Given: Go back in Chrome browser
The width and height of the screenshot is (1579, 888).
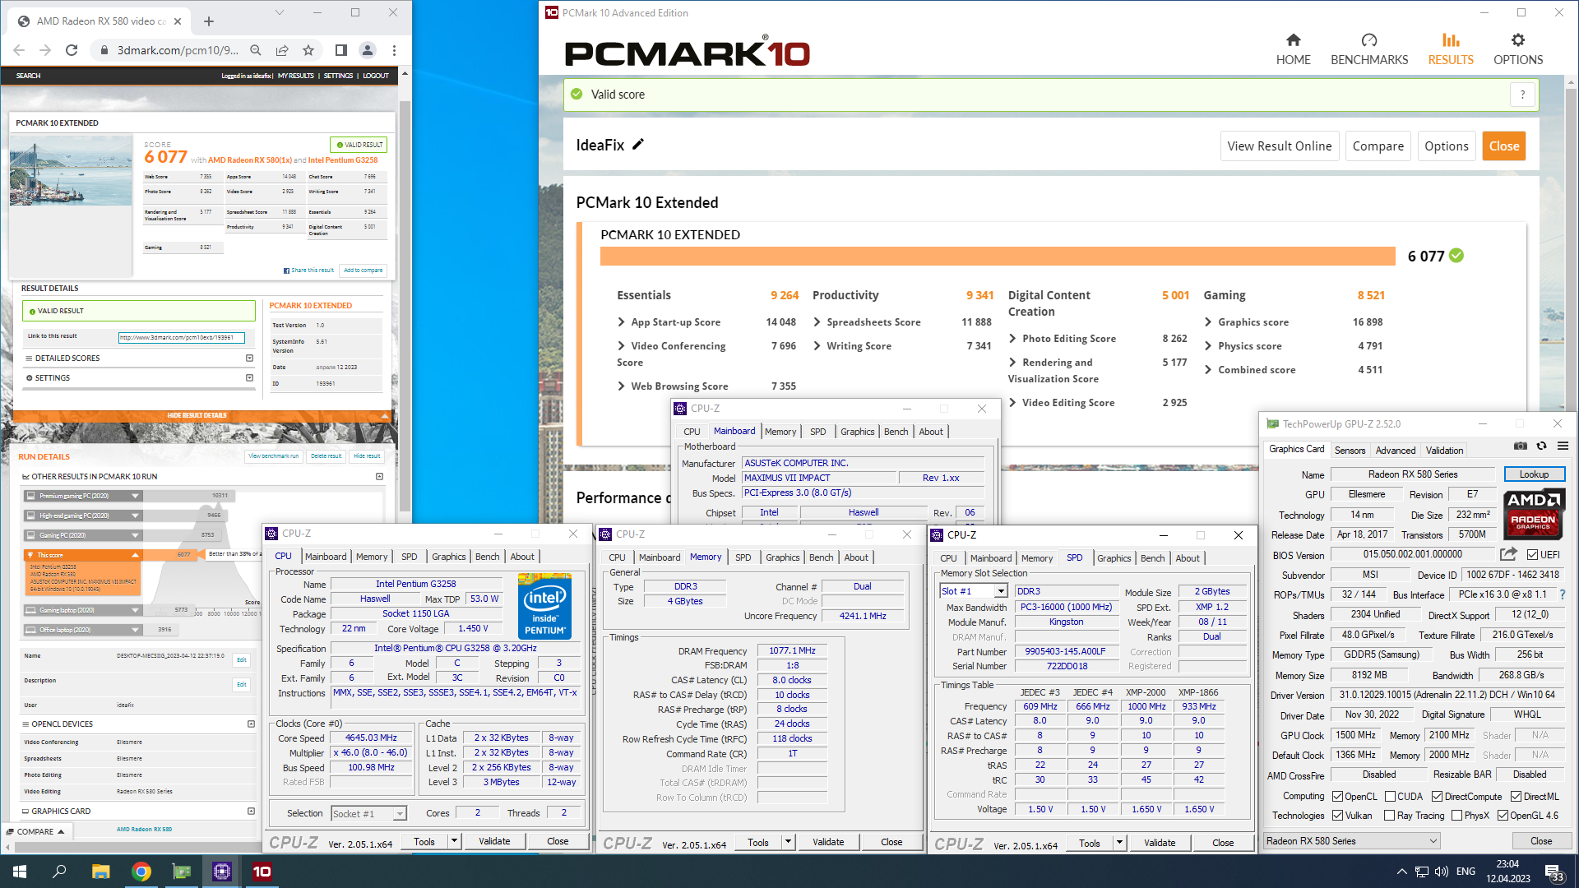Looking at the screenshot, I should click(x=19, y=50).
